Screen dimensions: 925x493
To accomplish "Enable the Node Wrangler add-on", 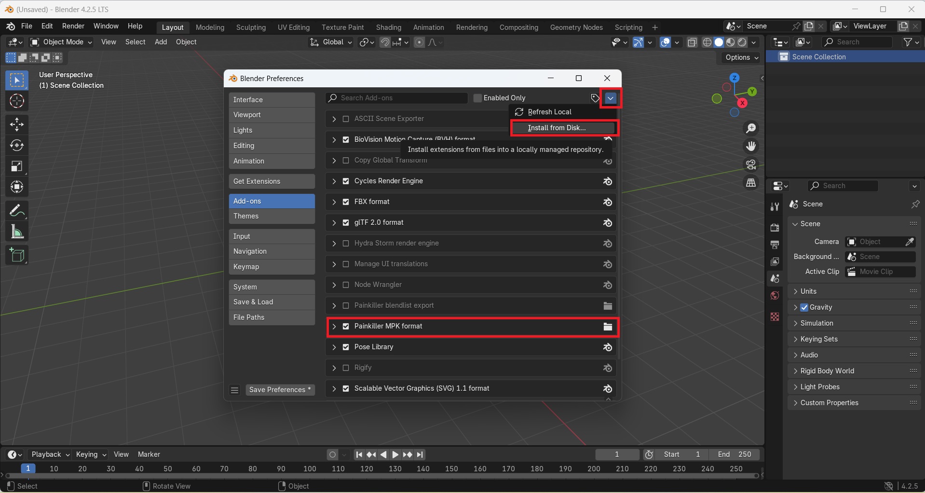I will click(x=346, y=285).
